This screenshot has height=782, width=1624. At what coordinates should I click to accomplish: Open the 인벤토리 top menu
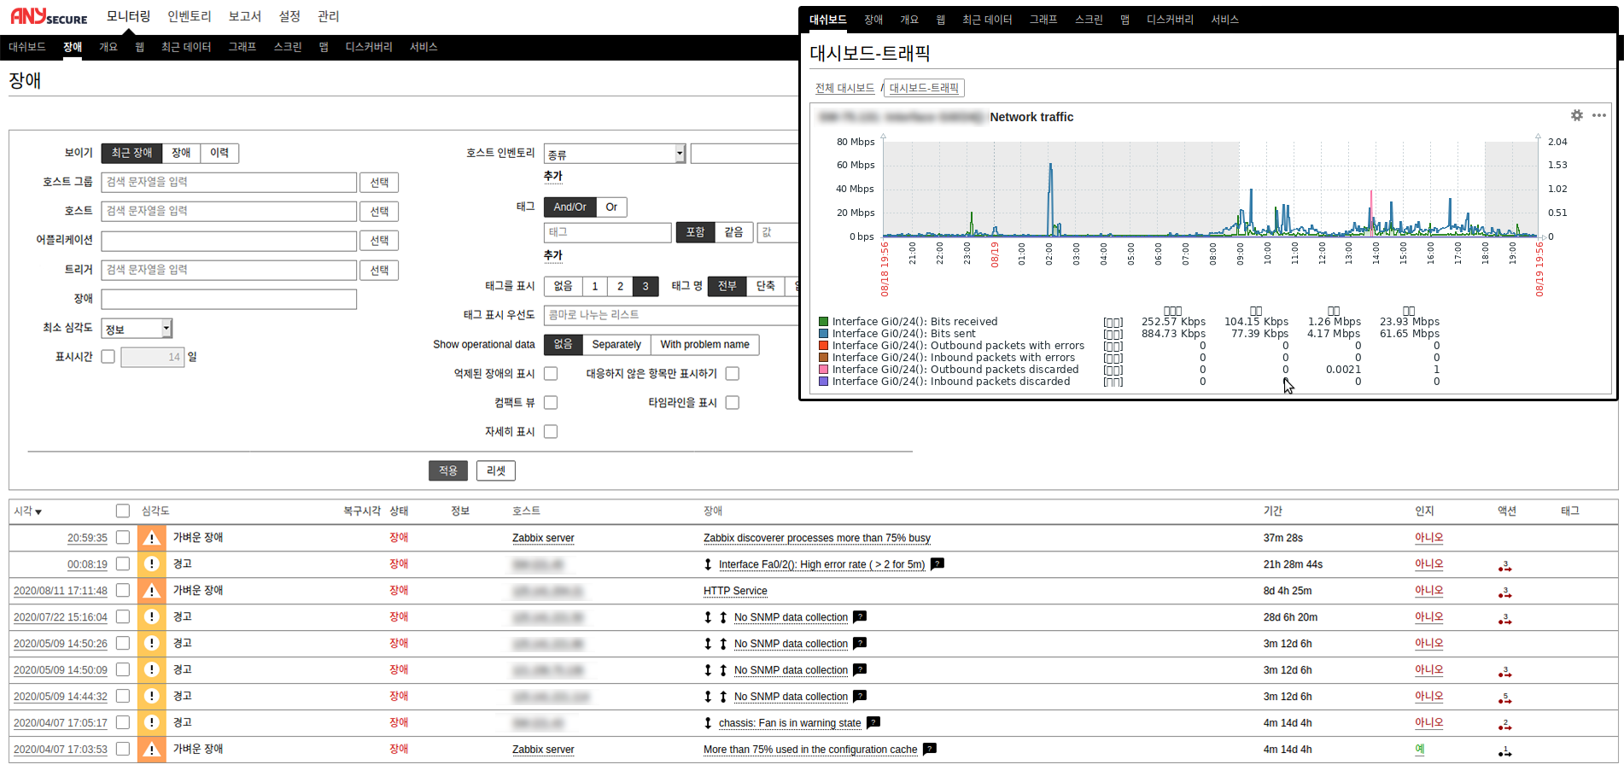coord(189,16)
